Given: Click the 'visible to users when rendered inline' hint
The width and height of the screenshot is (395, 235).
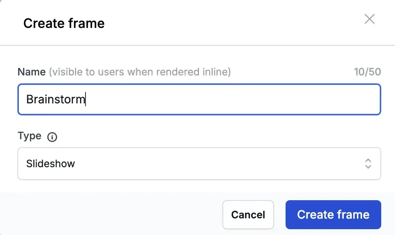Looking at the screenshot, I should (140, 72).
